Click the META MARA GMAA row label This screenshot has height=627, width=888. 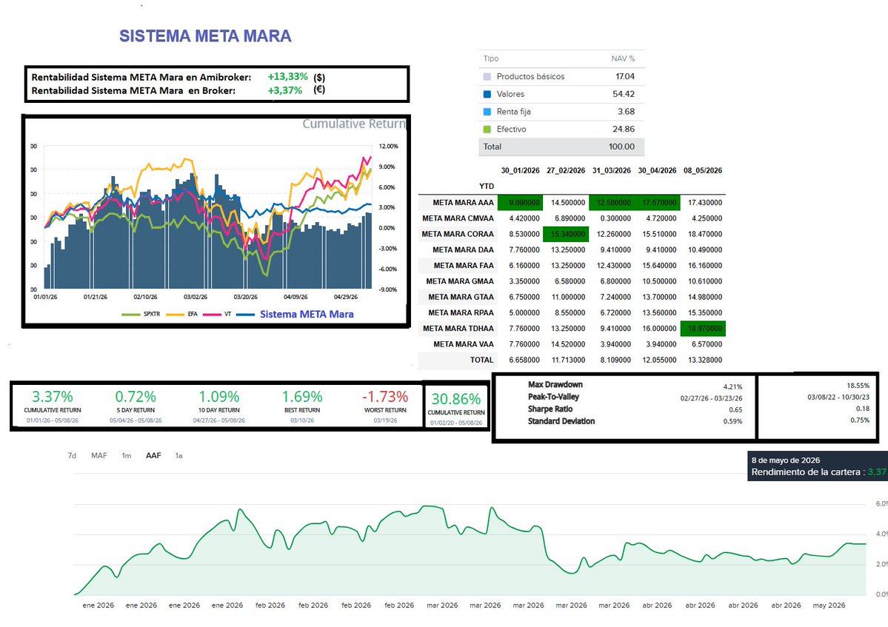(x=460, y=281)
